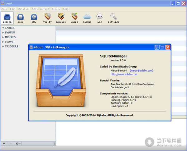Click the AppStore Edition line

[122, 103]
